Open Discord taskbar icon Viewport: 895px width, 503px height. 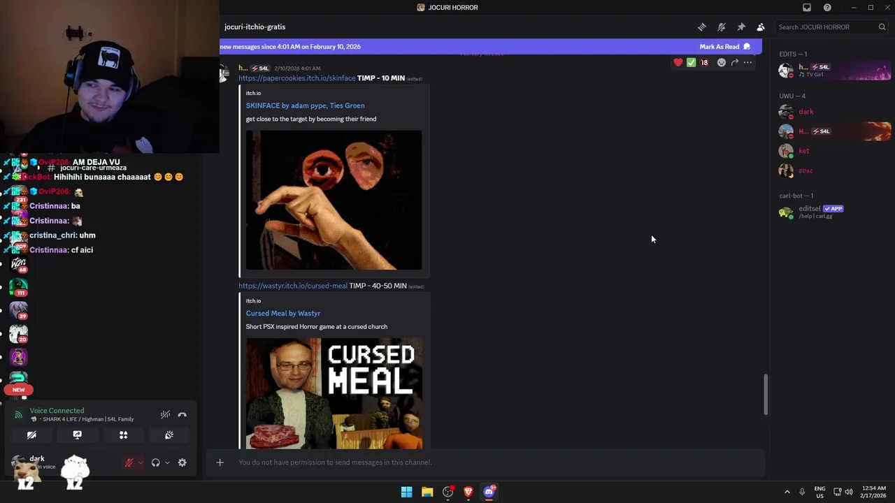tap(489, 492)
